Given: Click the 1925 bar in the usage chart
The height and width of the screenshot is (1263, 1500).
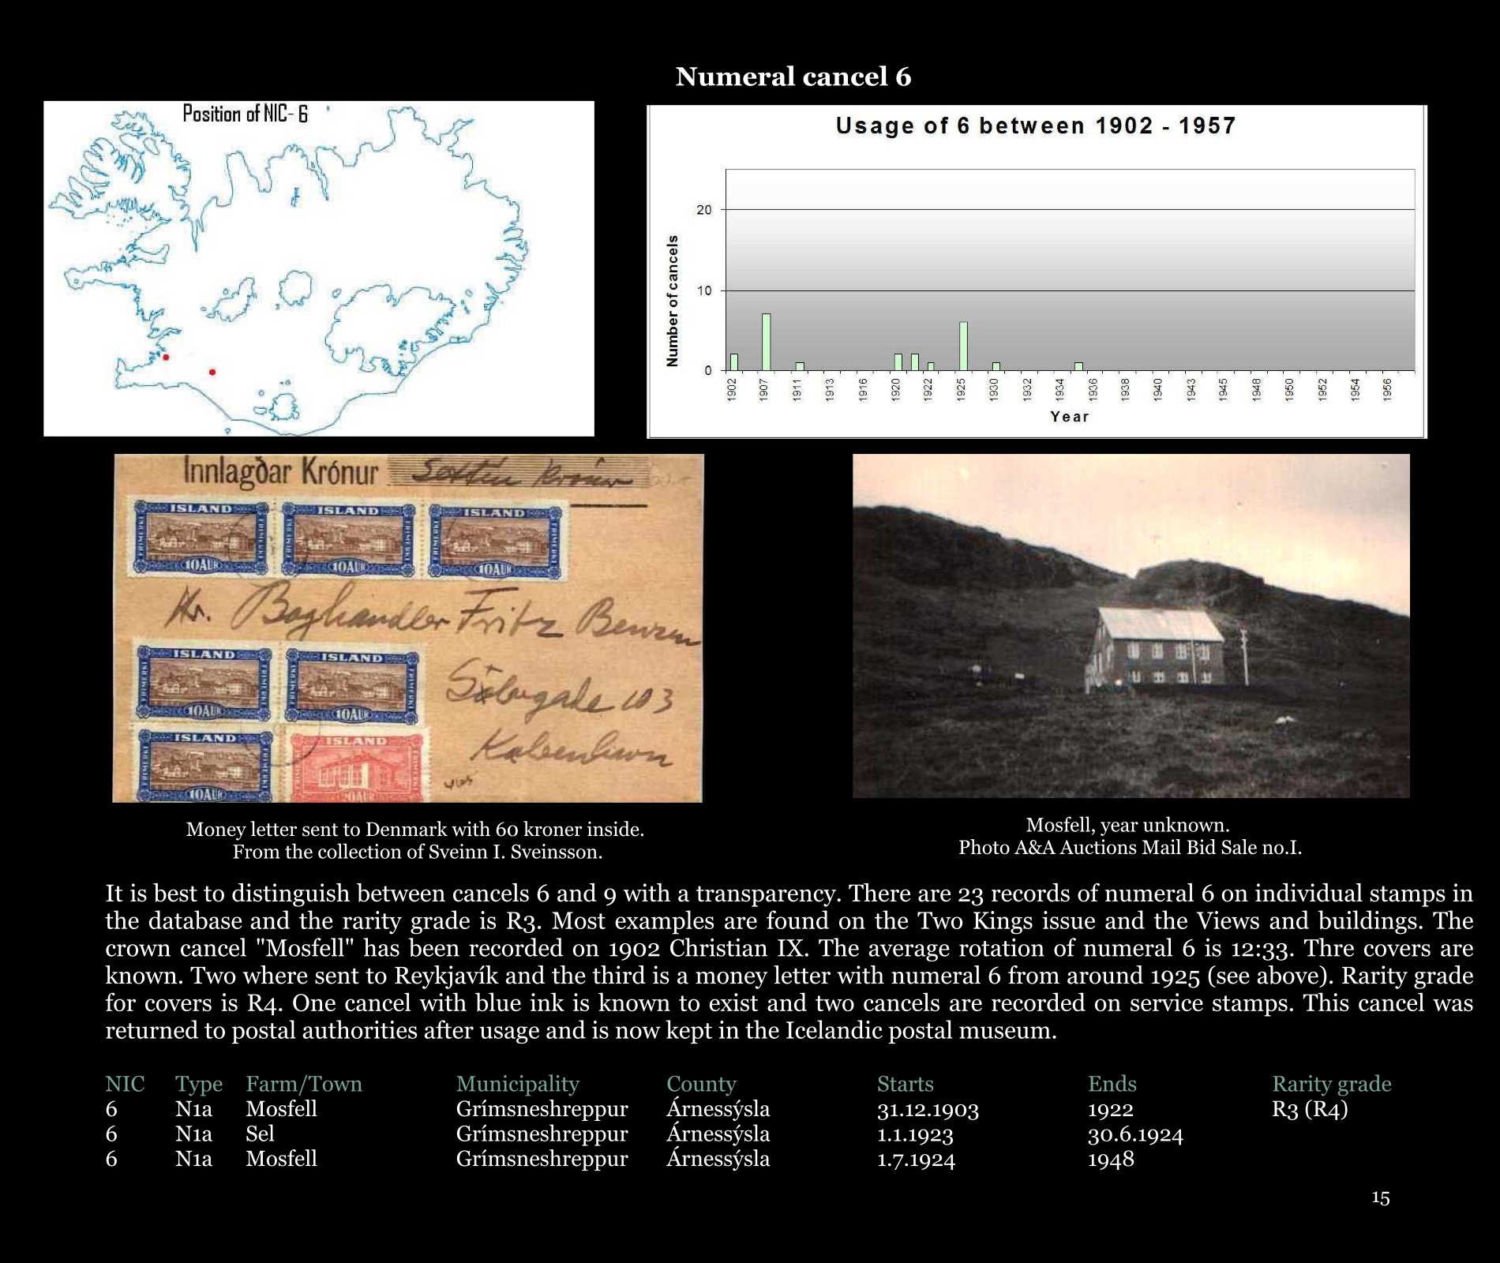Looking at the screenshot, I should tap(963, 346).
